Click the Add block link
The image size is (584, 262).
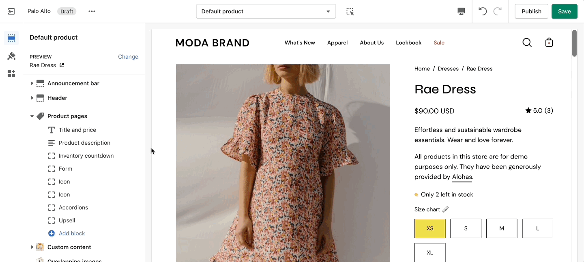(72, 233)
